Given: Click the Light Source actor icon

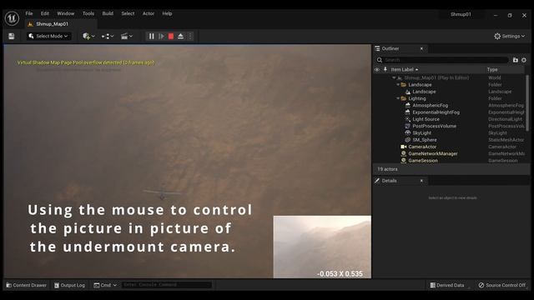Looking at the screenshot, I should click(408, 119).
